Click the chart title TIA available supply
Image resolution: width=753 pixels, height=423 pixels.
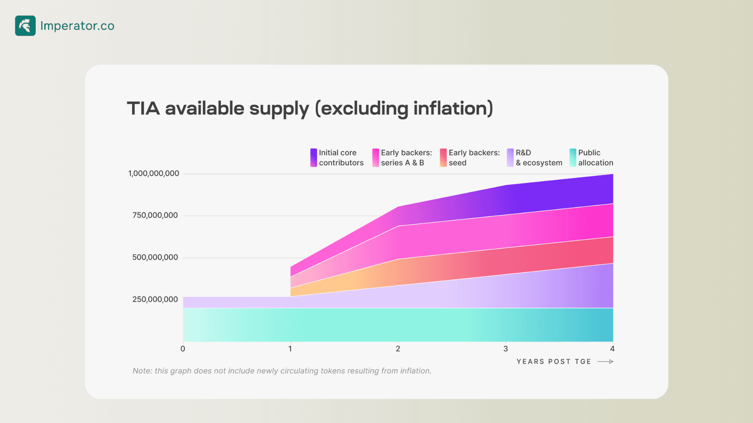click(x=310, y=108)
